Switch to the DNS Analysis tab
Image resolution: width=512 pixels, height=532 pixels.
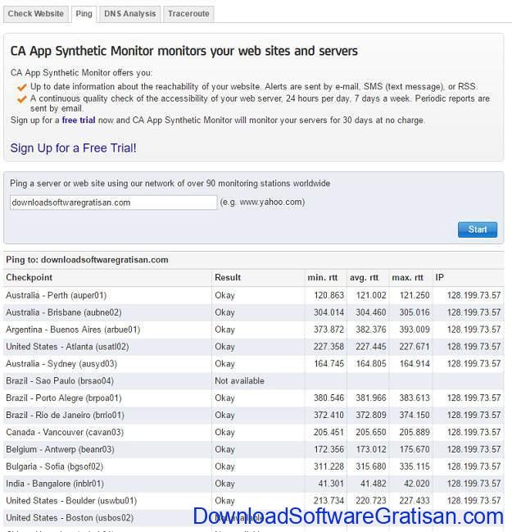(130, 14)
